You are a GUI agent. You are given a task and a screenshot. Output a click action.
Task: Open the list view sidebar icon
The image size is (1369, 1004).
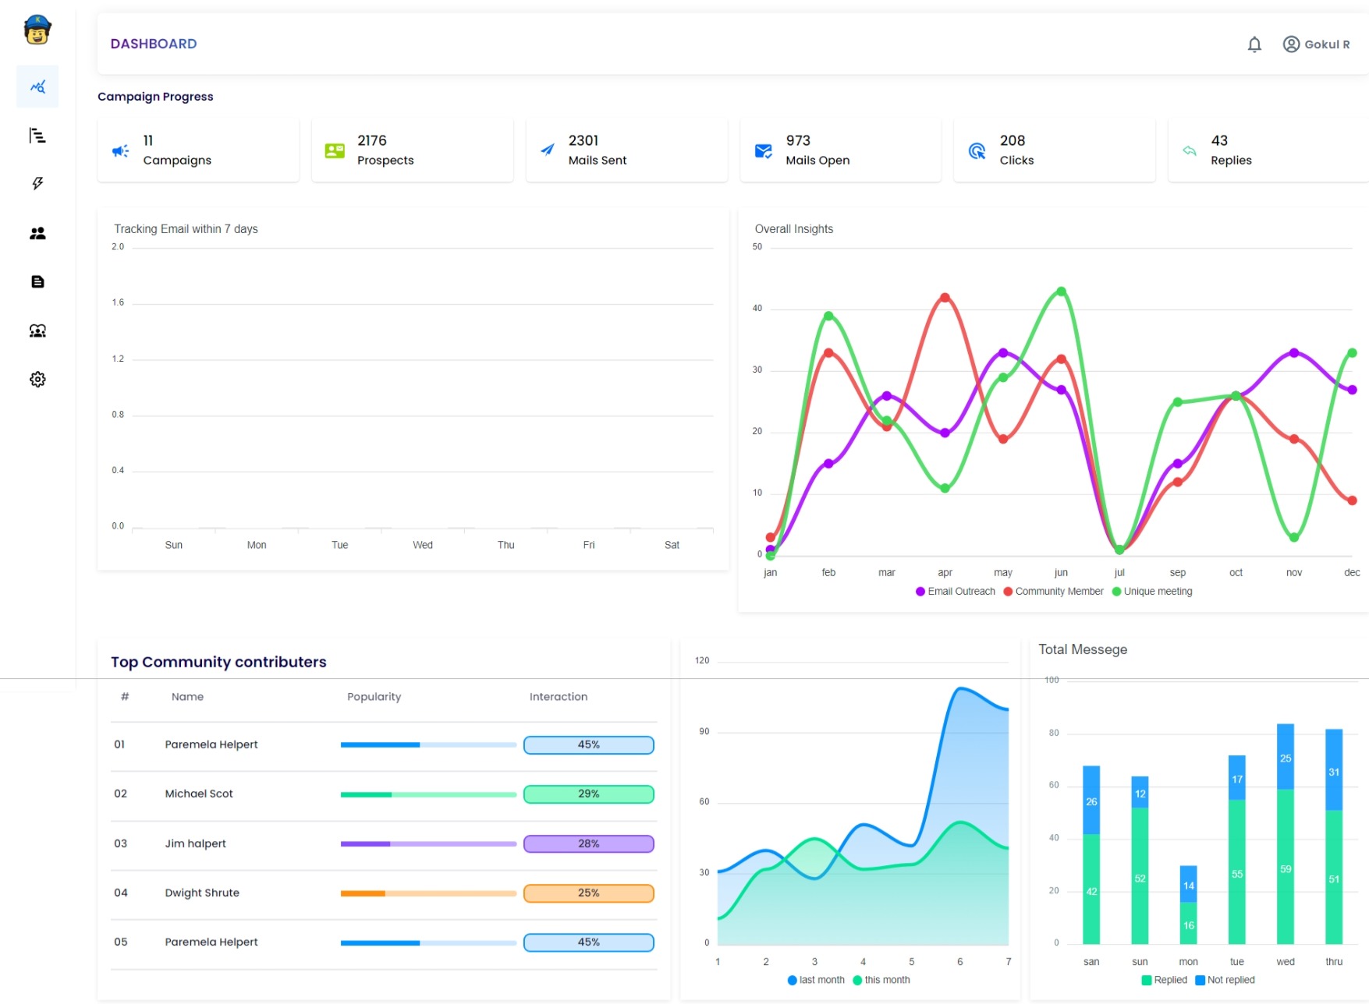point(37,136)
